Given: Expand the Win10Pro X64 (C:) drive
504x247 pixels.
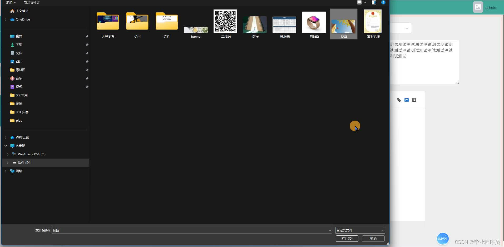Looking at the screenshot, I should [x=8, y=154].
